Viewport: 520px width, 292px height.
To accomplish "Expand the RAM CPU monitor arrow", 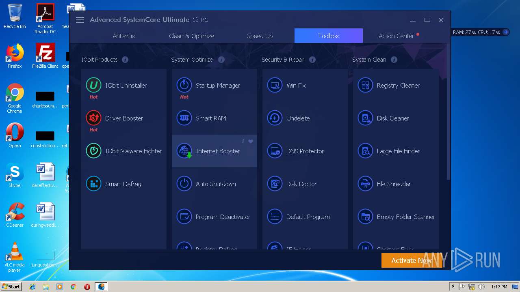I will [505, 32].
